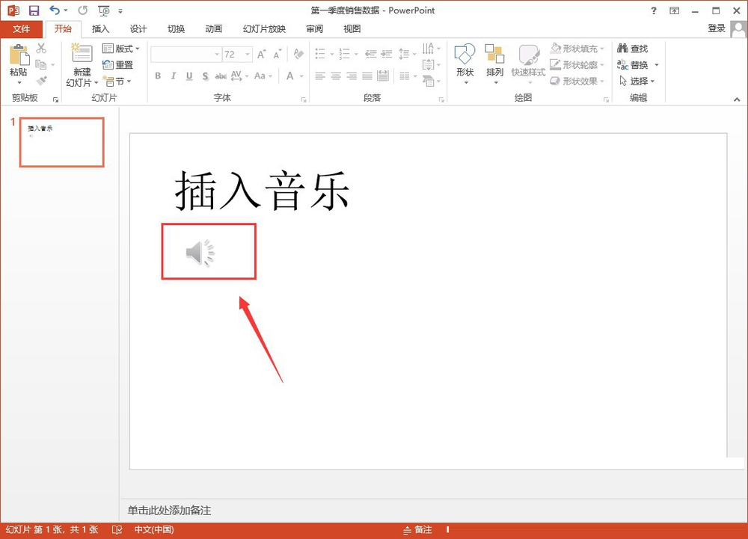Open line spacing options
The height and width of the screenshot is (539, 748).
click(407, 54)
